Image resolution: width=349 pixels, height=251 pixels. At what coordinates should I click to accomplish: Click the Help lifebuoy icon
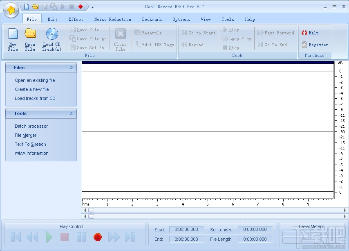pos(304,33)
